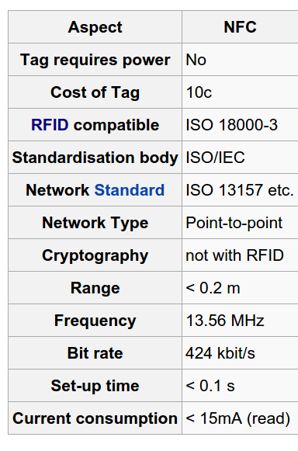This screenshot has width=298, height=451.
Task: Select the Aspect column header
Action: click(95, 27)
